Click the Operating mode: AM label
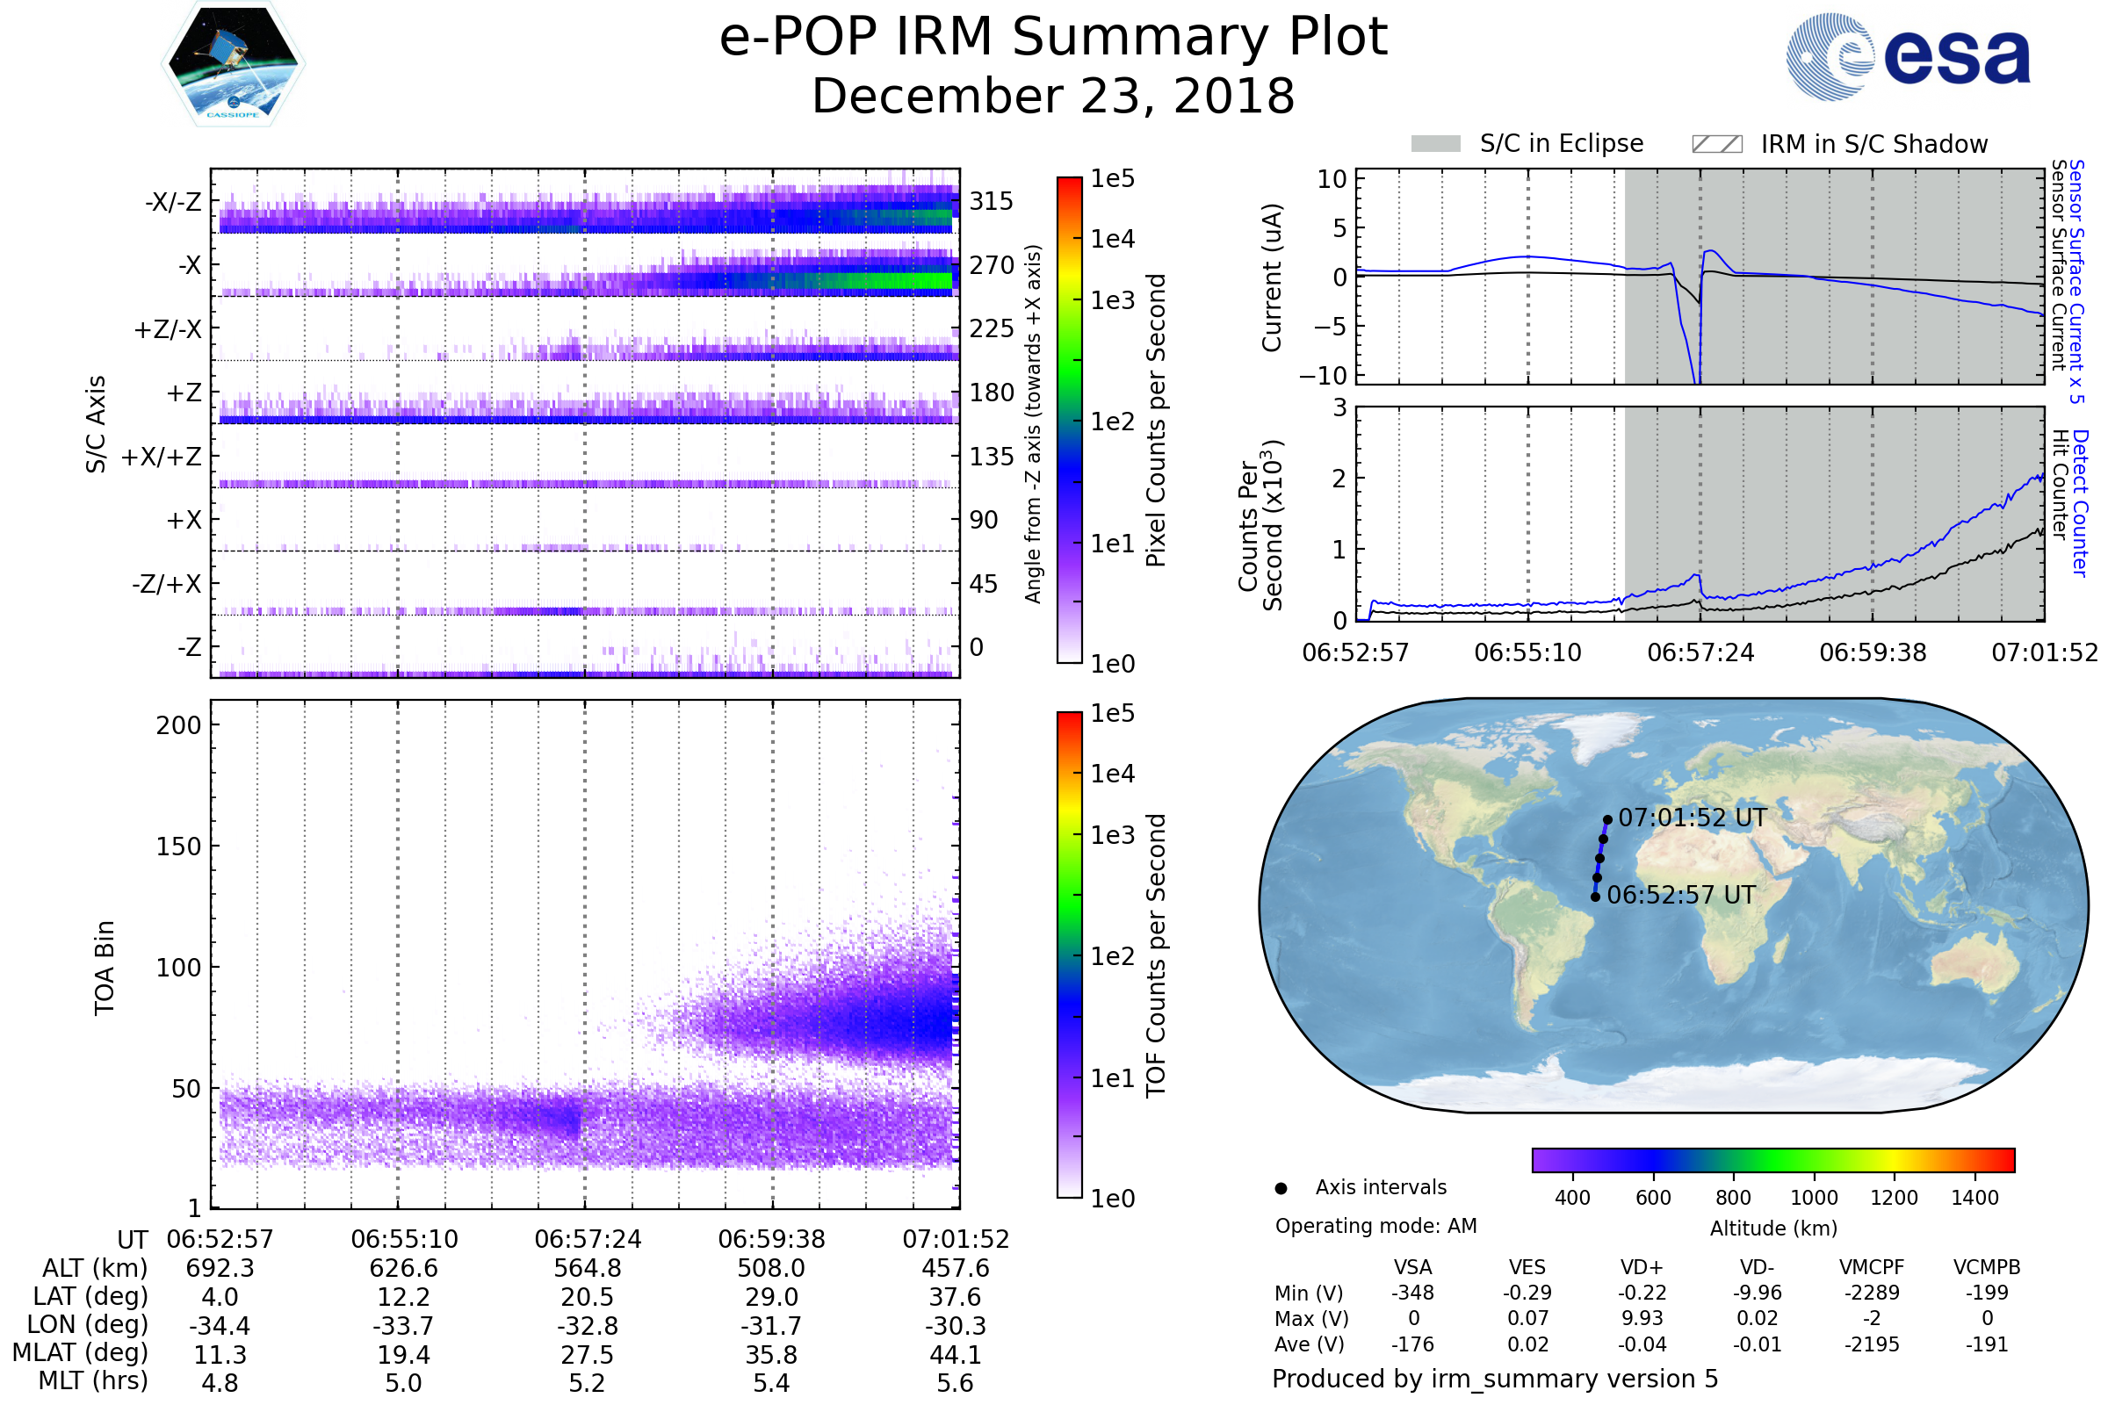 pyautogui.click(x=1375, y=1226)
